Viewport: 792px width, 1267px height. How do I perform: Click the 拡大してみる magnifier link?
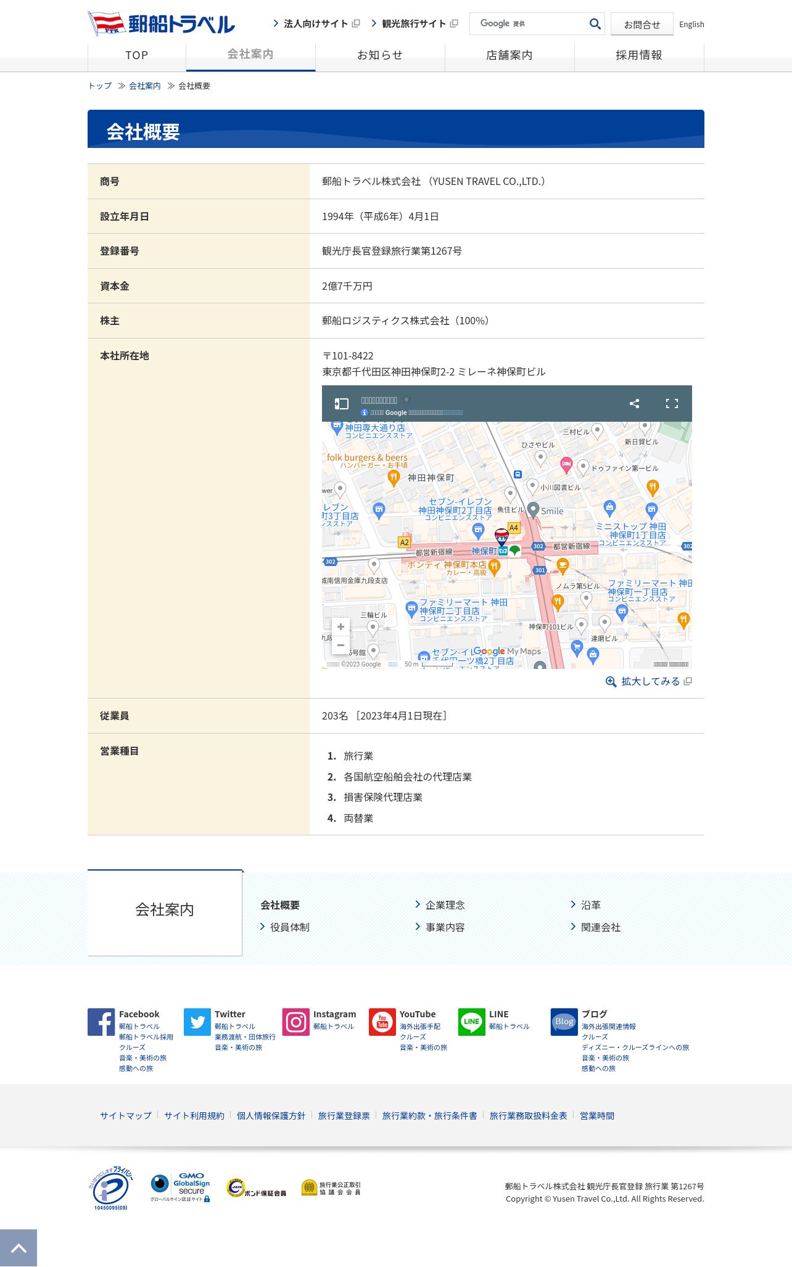649,681
